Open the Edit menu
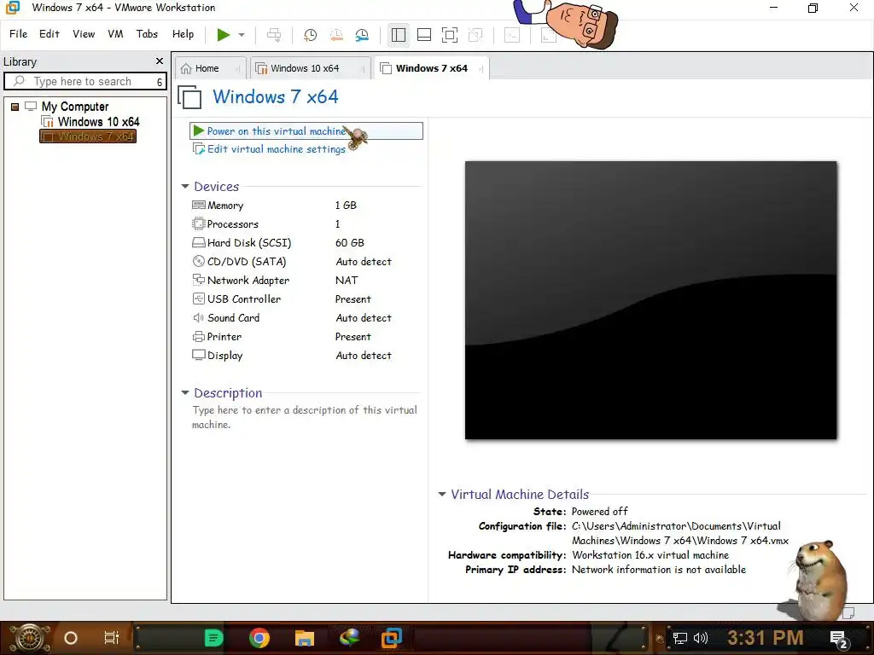The height and width of the screenshot is (655, 874). 49,34
